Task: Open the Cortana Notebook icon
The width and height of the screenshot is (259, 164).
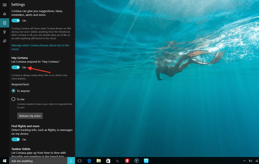Action: [4, 23]
